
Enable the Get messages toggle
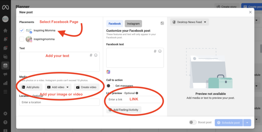point(110,86)
